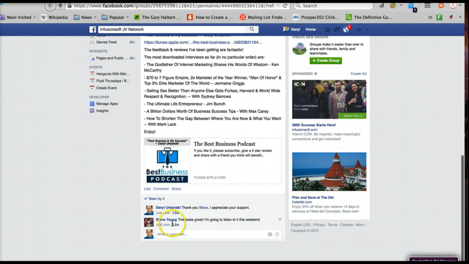The width and height of the screenshot is (469, 264).
Task: Open SMB Success Starts Here! ad link
Action: (x=314, y=125)
